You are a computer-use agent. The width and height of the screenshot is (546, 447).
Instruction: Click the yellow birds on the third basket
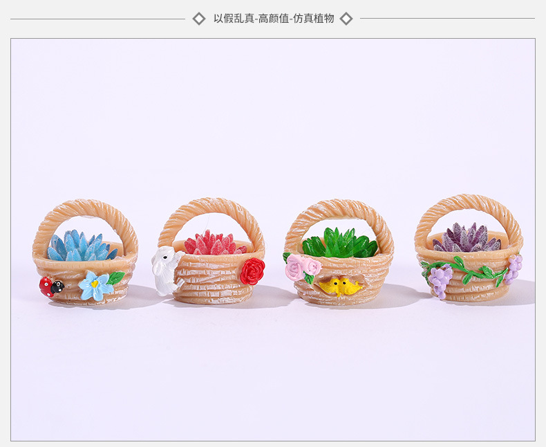pyautogui.click(x=339, y=286)
